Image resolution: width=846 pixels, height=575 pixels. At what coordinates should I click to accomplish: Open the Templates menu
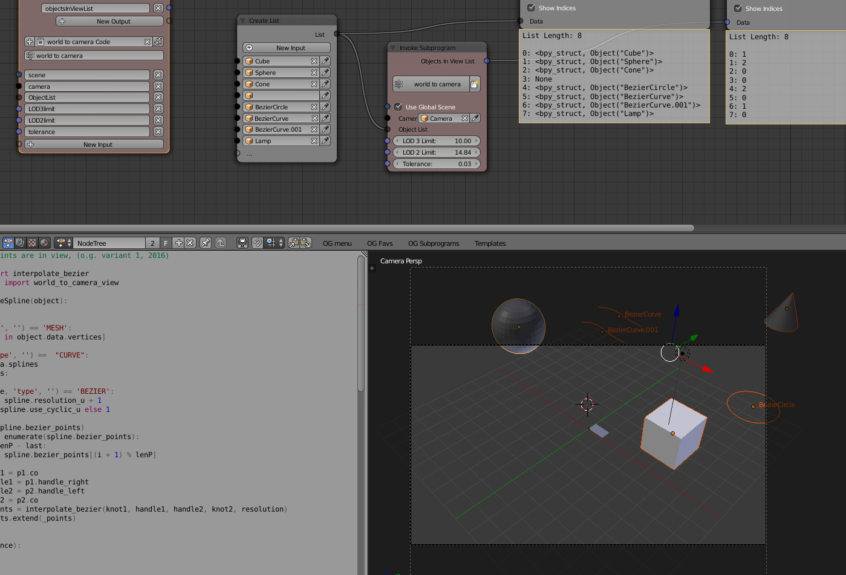coord(490,243)
